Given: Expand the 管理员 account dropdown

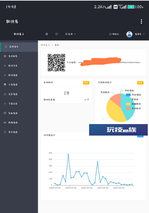Looking at the screenshot, I should [140, 34].
